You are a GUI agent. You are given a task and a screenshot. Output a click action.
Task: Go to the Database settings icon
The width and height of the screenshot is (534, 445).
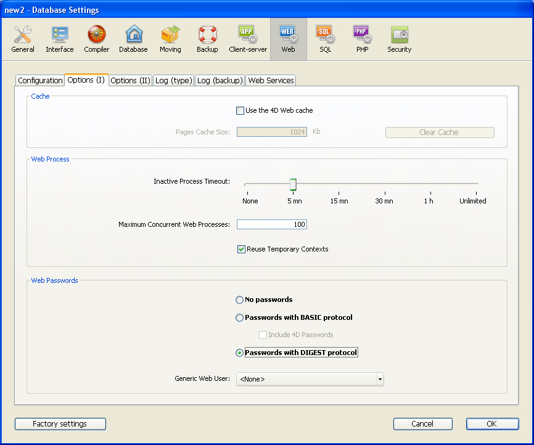(x=134, y=39)
